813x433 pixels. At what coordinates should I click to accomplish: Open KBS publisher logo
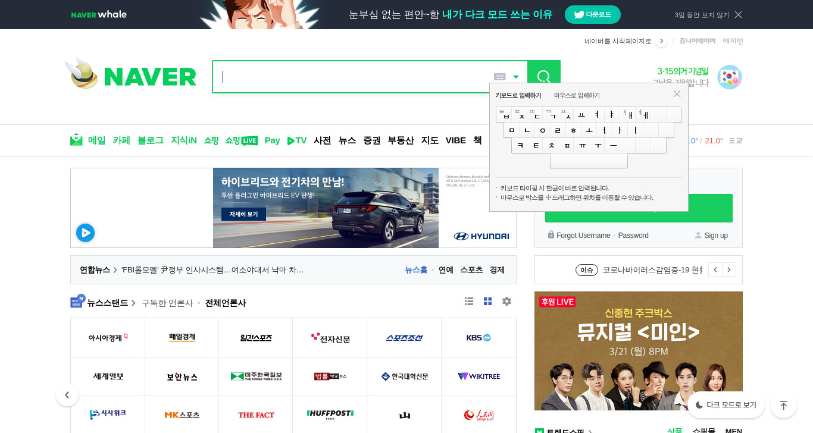point(479,338)
